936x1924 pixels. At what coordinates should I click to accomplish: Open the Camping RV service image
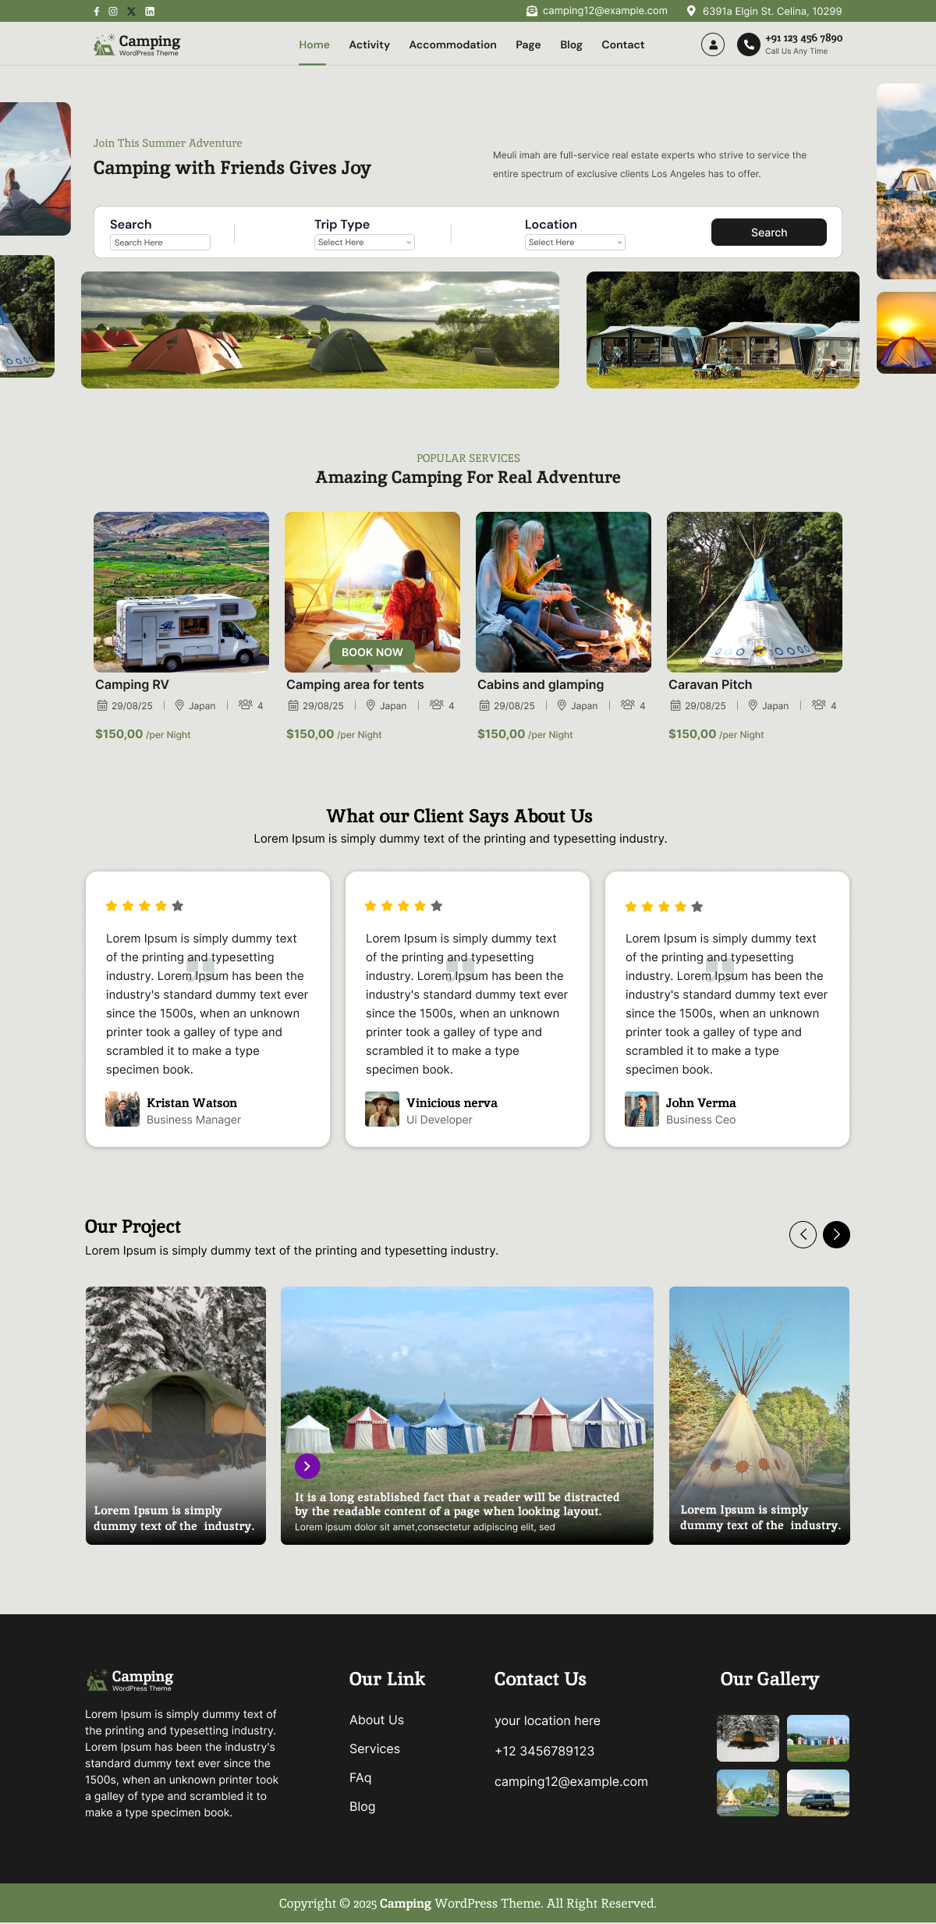181,592
